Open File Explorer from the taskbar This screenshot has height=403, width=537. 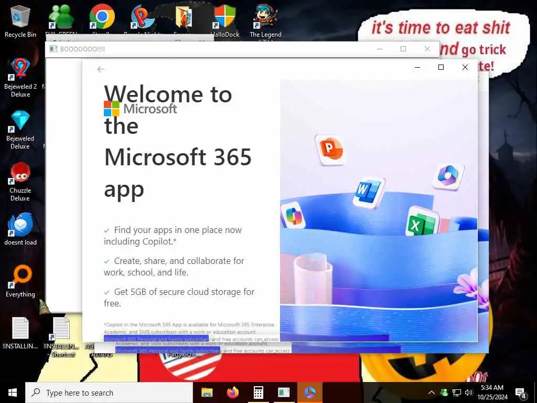(x=207, y=393)
